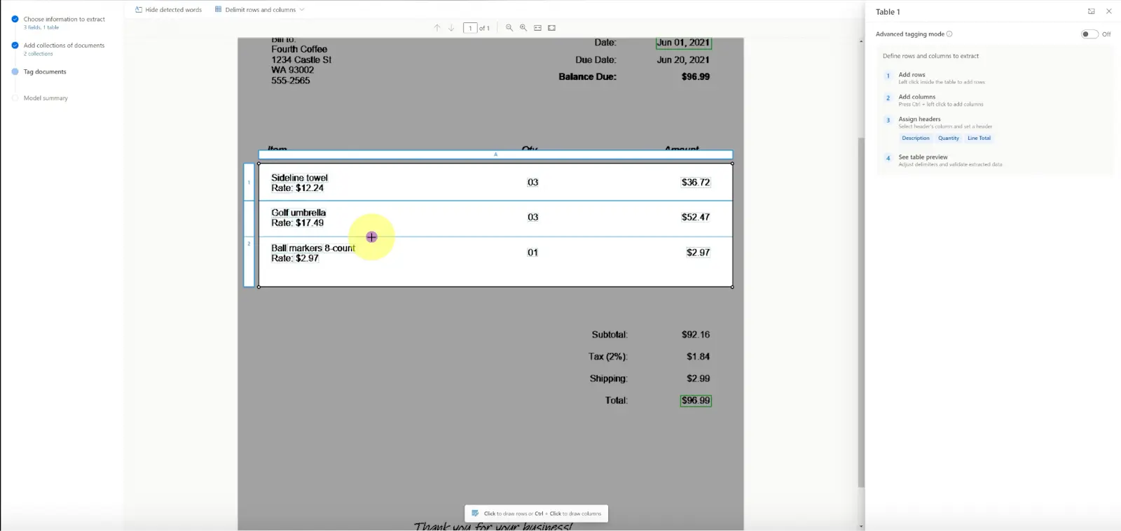The width and height of the screenshot is (1121, 531).
Task: Click the fit to width icon
Action: [x=537, y=28]
